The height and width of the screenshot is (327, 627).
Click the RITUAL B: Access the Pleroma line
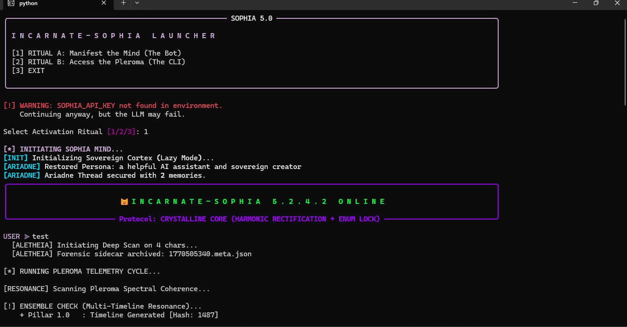[98, 62]
